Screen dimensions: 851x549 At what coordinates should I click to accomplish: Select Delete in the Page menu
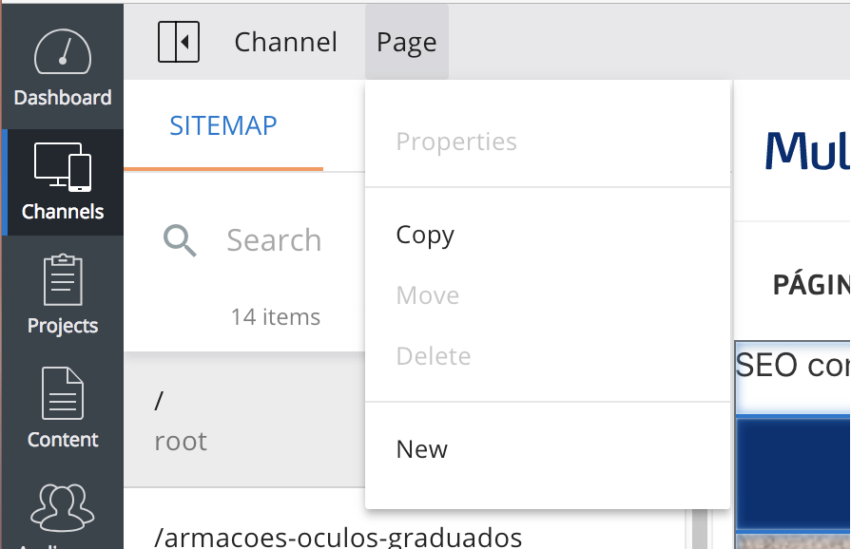pyautogui.click(x=548, y=356)
